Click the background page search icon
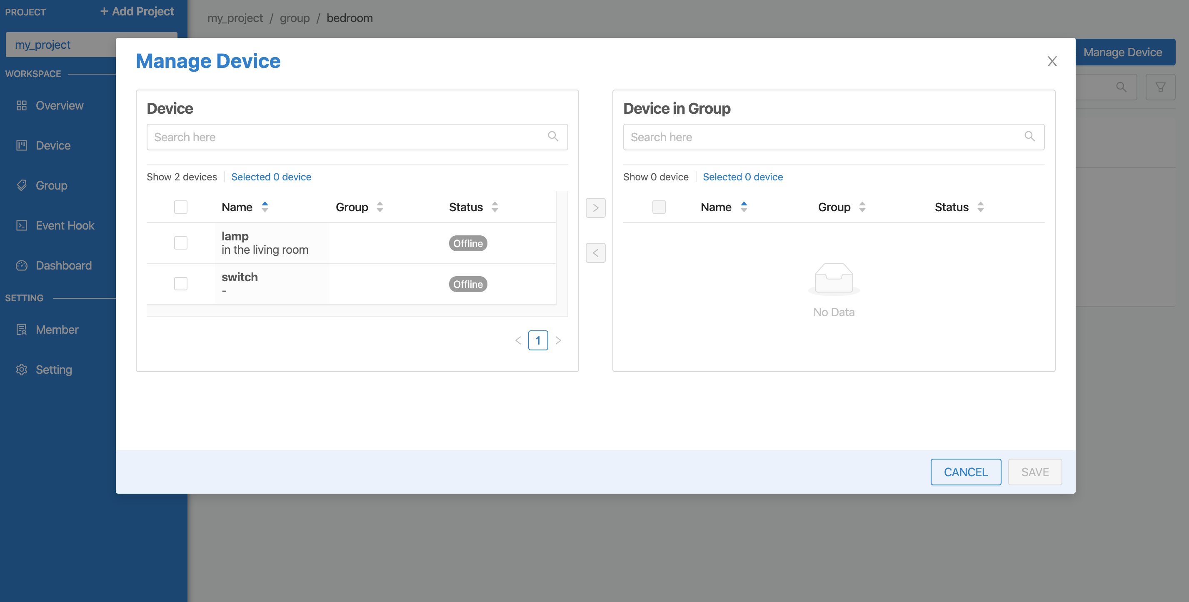Image resolution: width=1189 pixels, height=602 pixels. pos(1121,87)
